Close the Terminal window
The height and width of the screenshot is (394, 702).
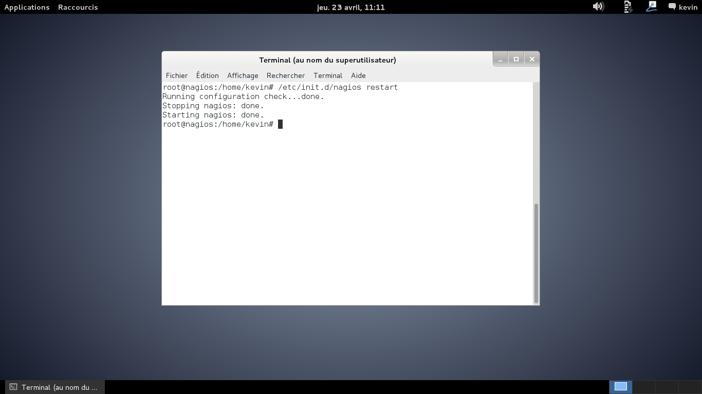click(532, 60)
